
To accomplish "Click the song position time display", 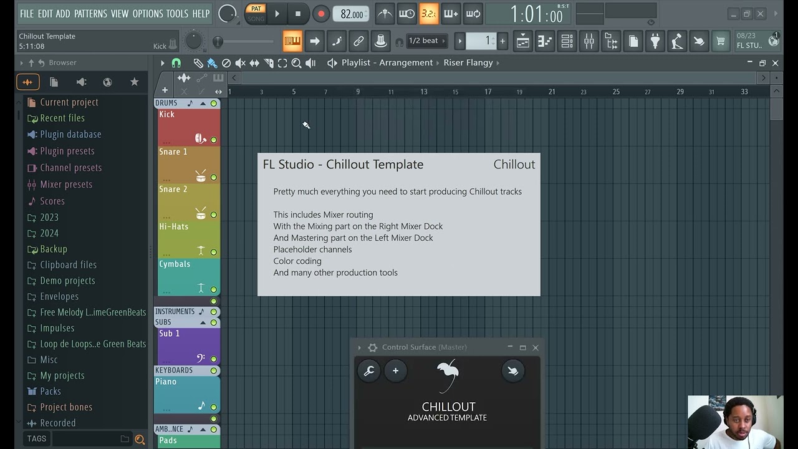I will click(536, 14).
